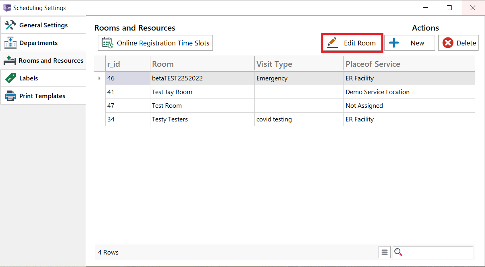
Task: Select the Rooms and Resources bed icon
Action: pyautogui.click(x=10, y=60)
